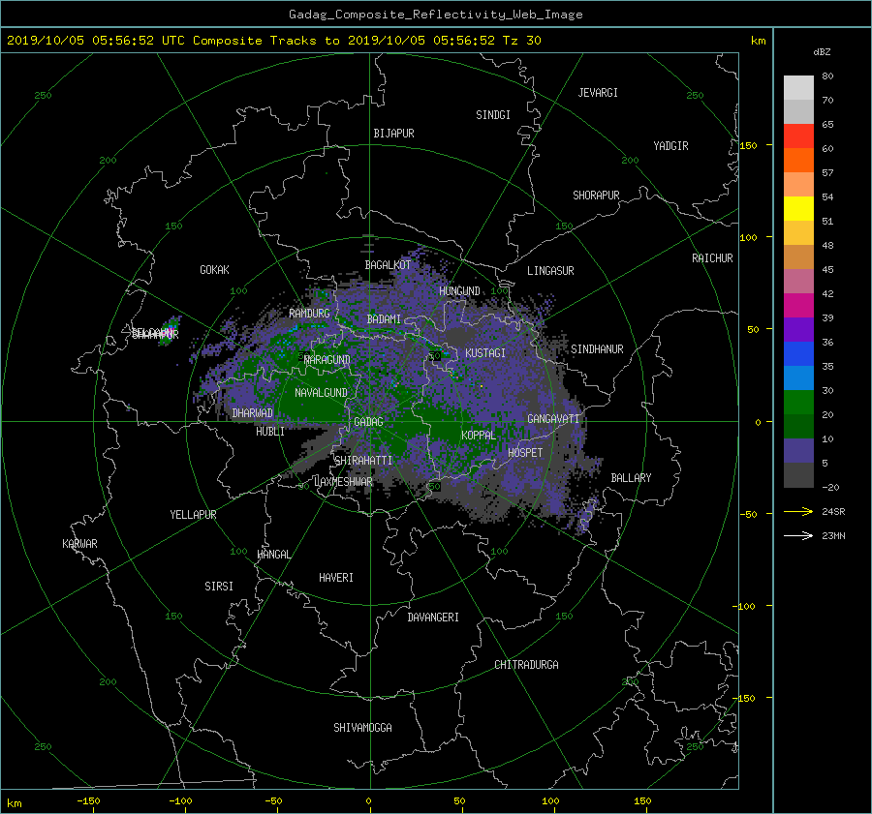Viewport: 872px width, 814px height.
Task: Click the km unit label at top right
Action: [758, 41]
